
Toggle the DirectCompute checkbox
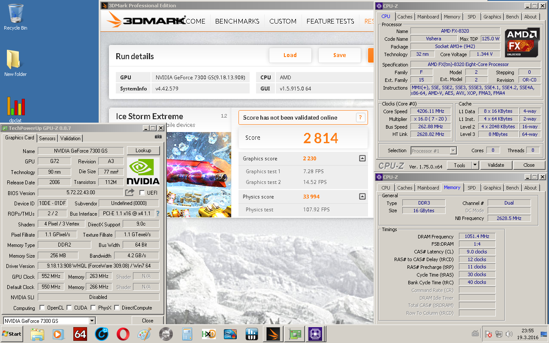click(117, 308)
